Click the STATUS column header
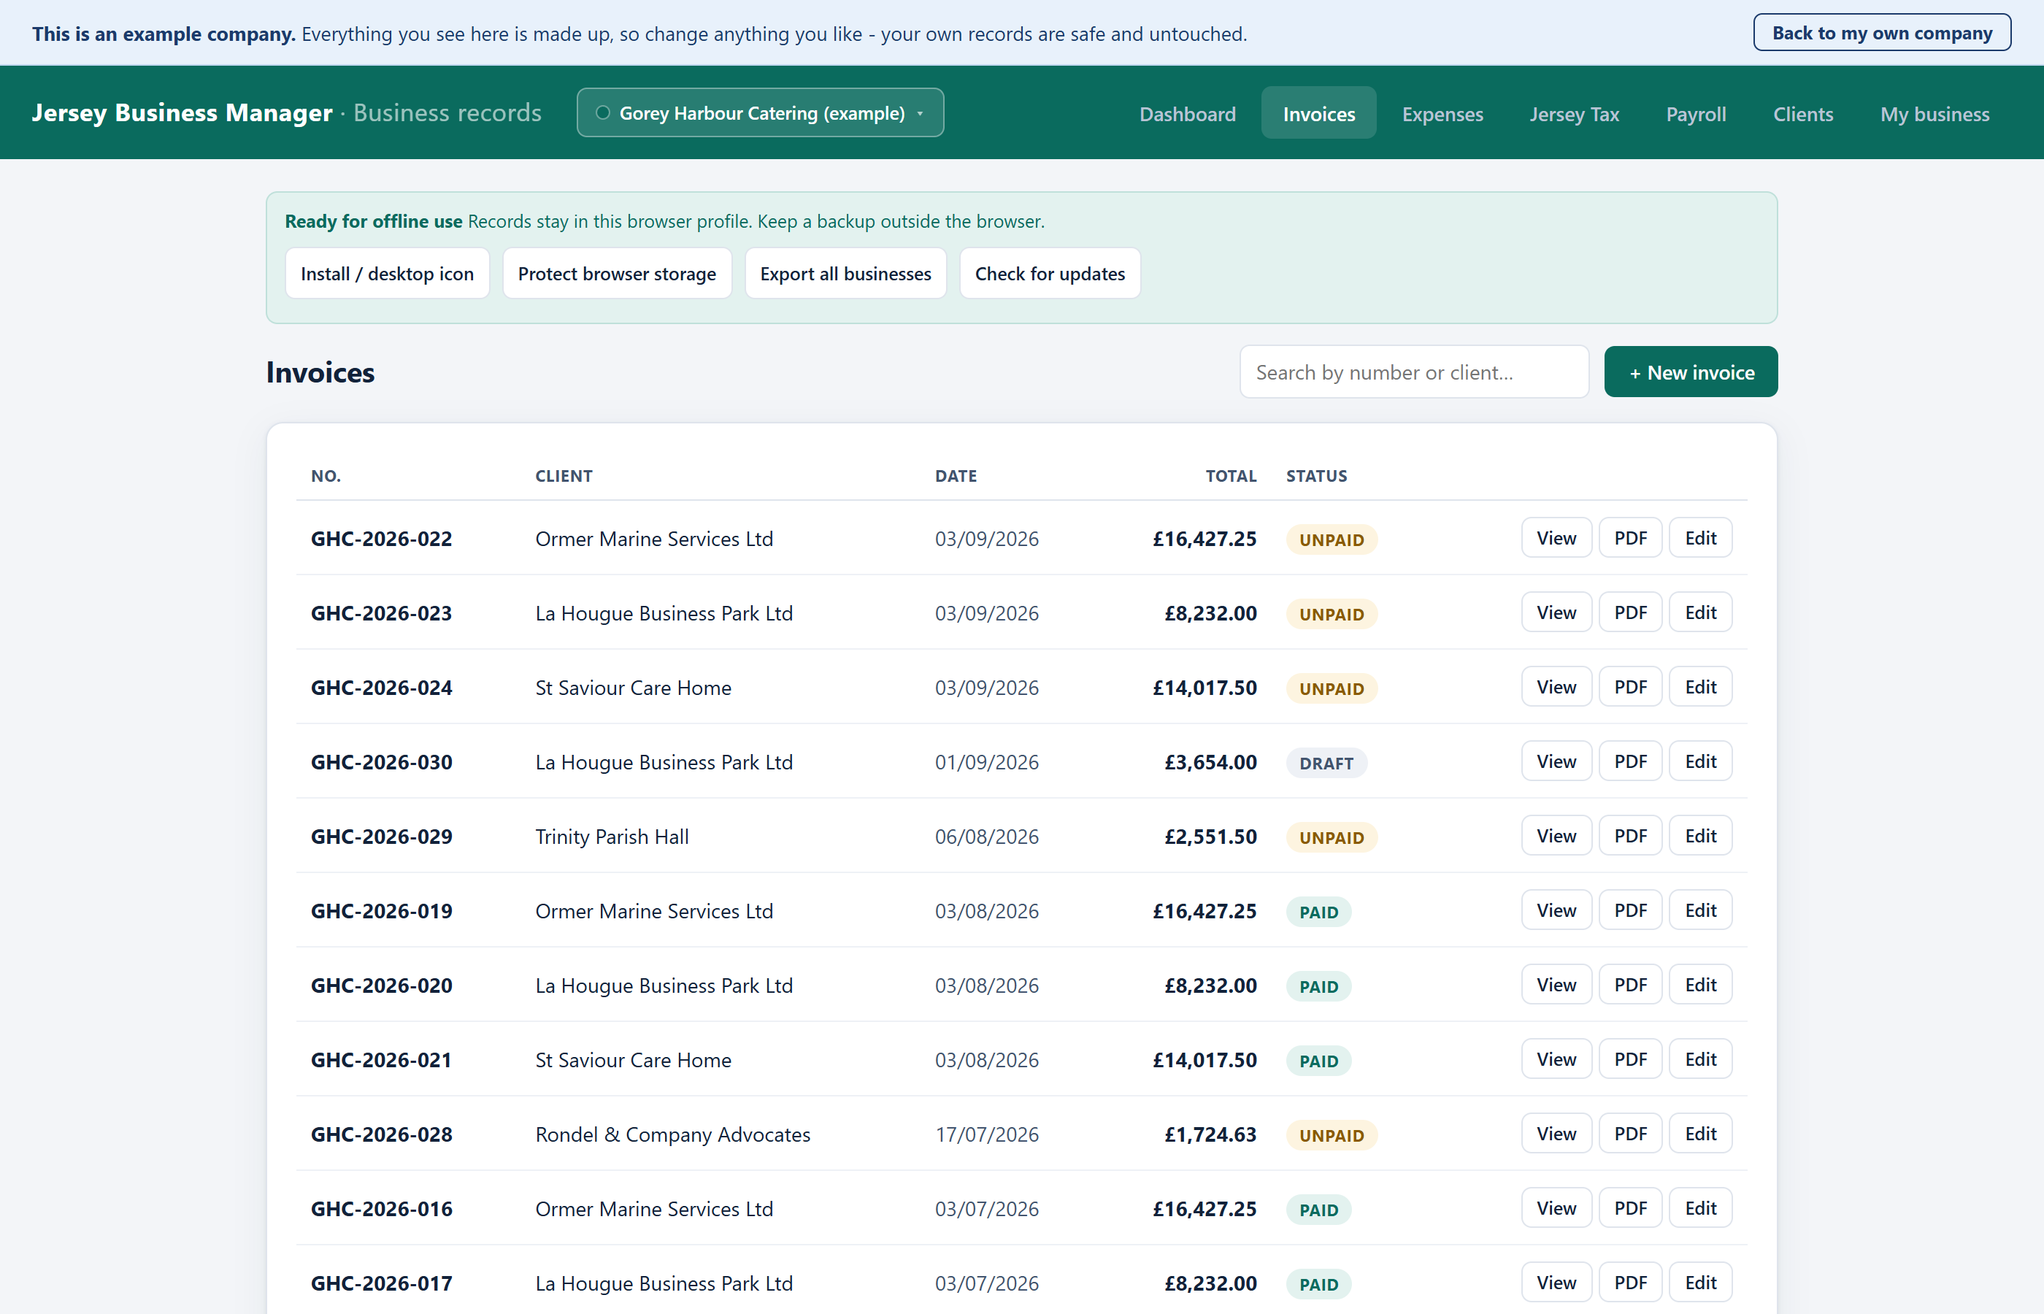Screen dimensions: 2044x1314 [x=1316, y=475]
